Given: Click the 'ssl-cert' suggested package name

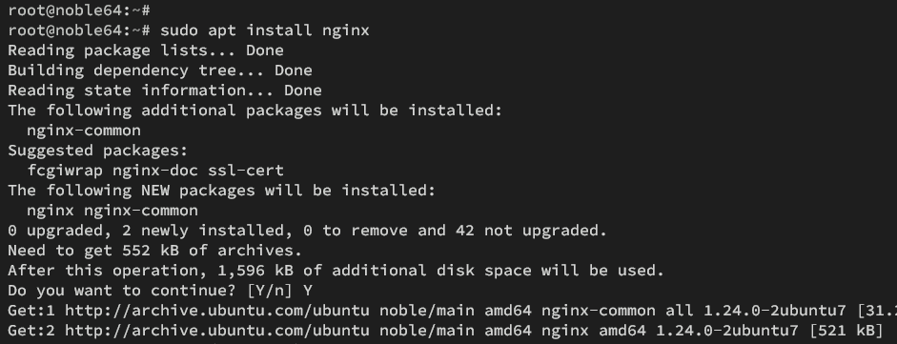Looking at the screenshot, I should pos(246,171).
